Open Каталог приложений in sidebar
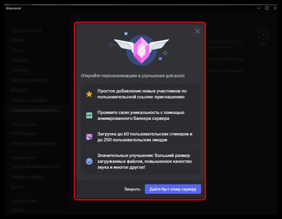The width and height of the screenshot is (282, 219). click(33, 143)
